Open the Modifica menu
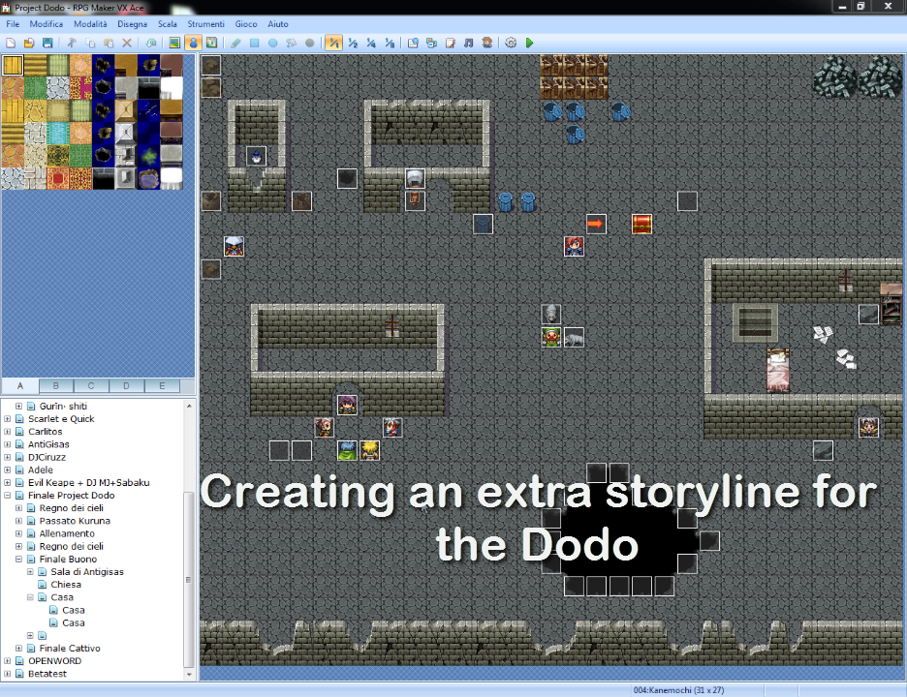The image size is (907, 697). click(x=47, y=24)
